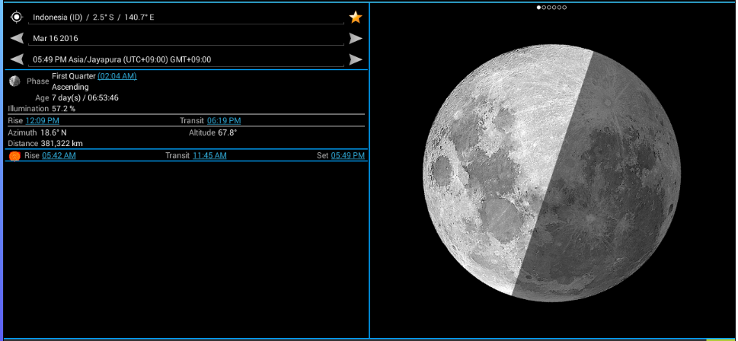Tap the GPS location target icon
This screenshot has width=738, height=341.
[x=17, y=18]
